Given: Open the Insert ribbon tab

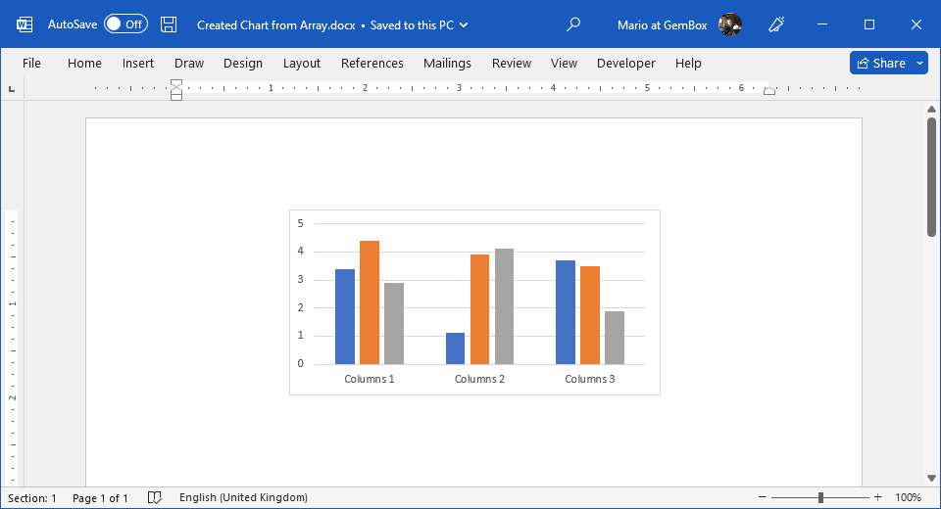Looking at the screenshot, I should pos(138,63).
